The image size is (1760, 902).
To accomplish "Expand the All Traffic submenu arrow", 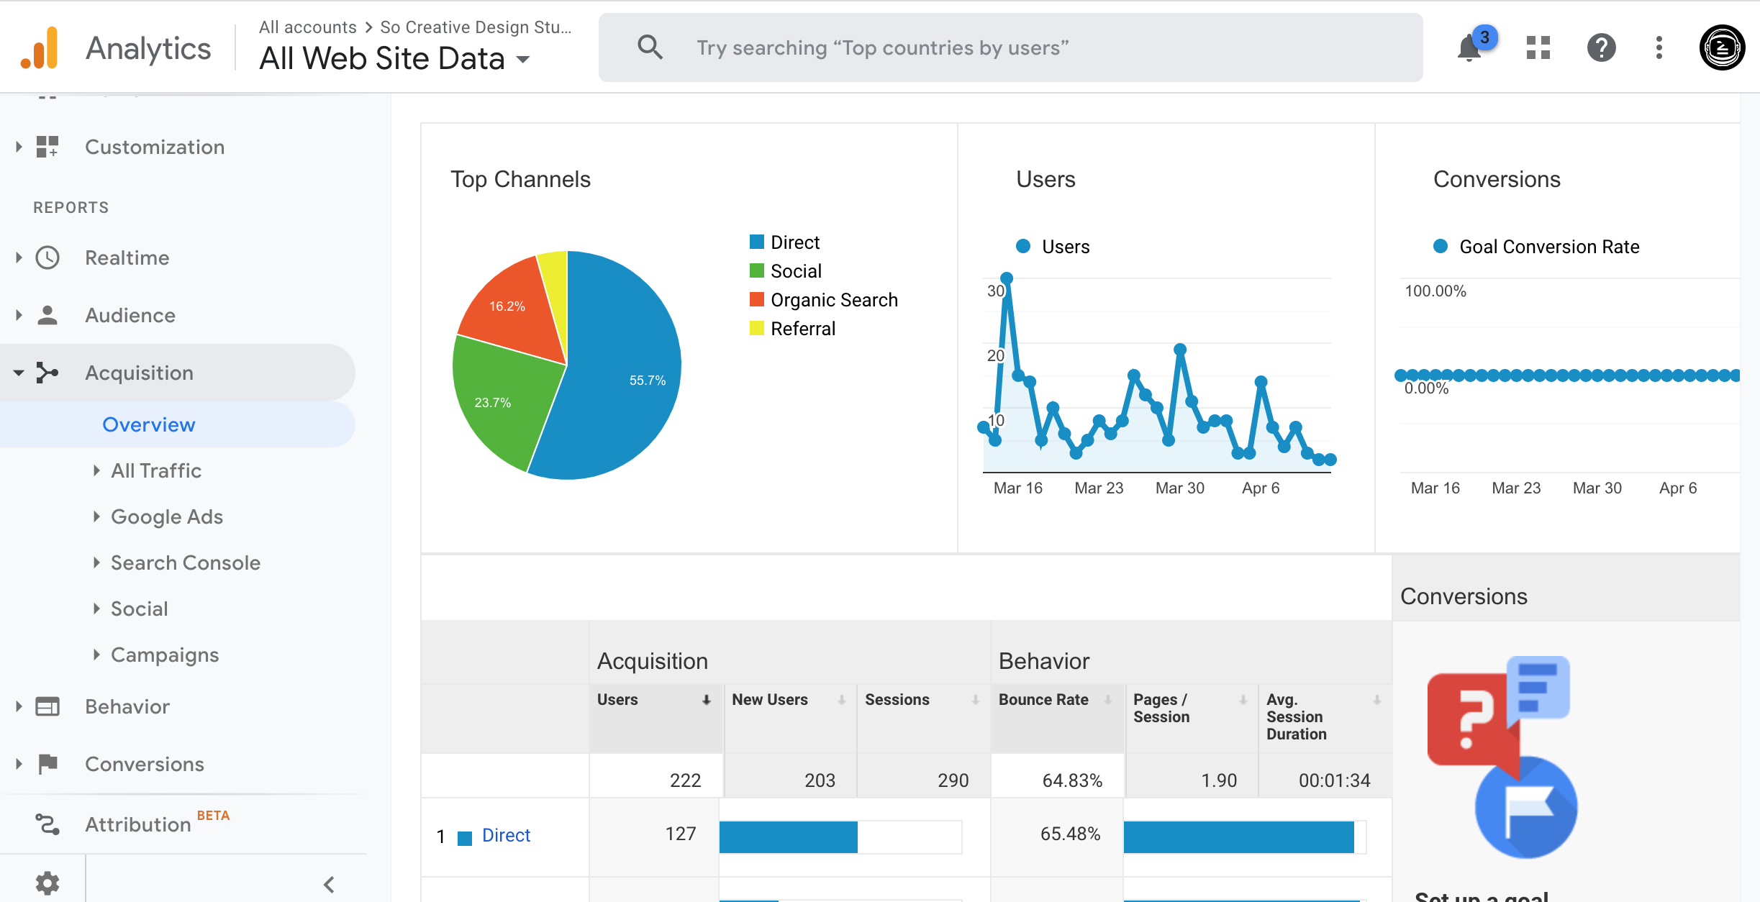I will pos(96,470).
